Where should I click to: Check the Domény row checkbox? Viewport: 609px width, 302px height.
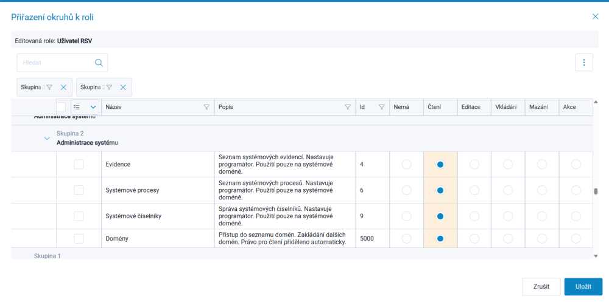pyautogui.click(x=79, y=238)
